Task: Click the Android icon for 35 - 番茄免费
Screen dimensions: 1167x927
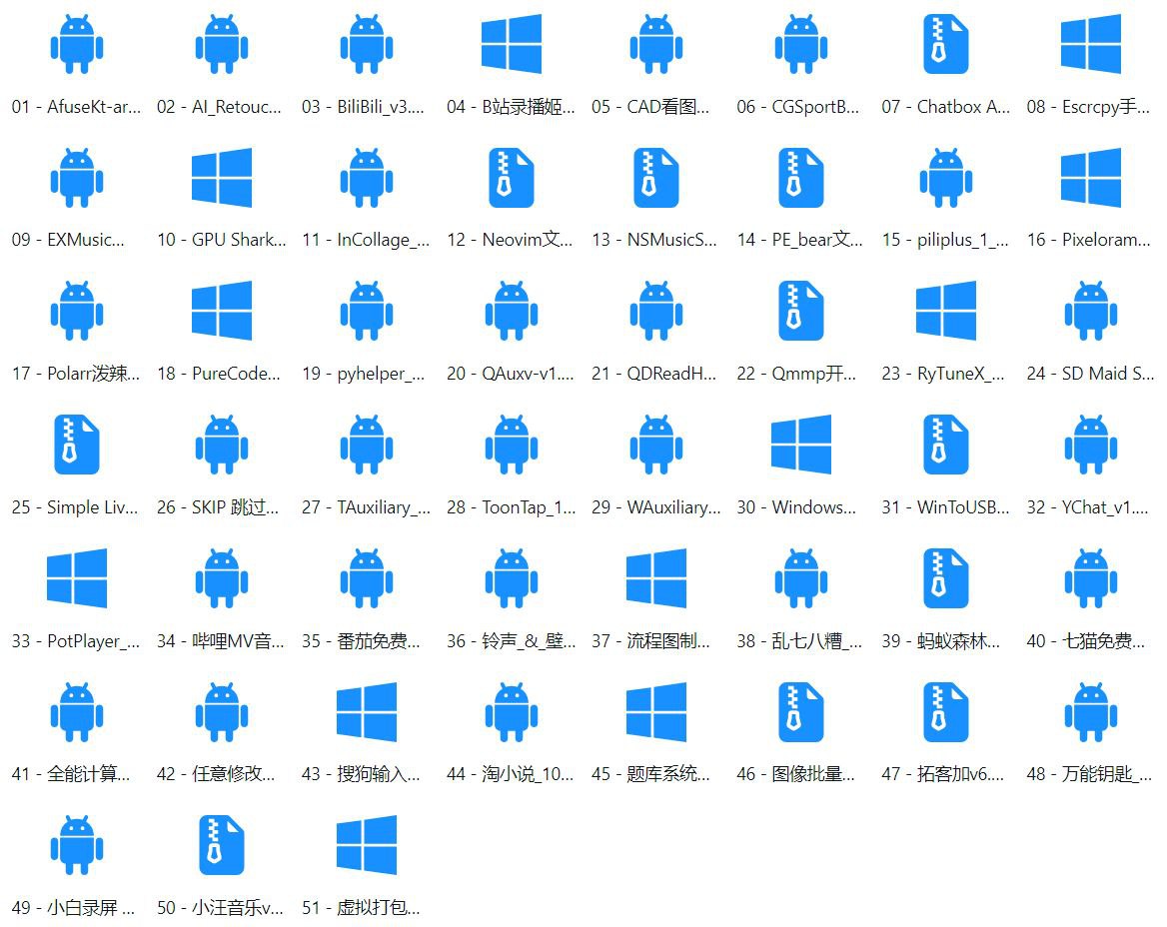Action: 367,578
